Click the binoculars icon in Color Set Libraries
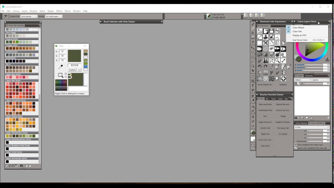This screenshot has height=188, width=334. pyautogui.click(x=21, y=166)
